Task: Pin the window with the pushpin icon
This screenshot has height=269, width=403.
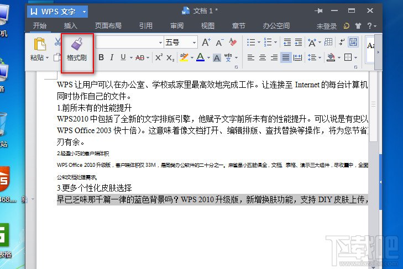Action: pos(319,11)
